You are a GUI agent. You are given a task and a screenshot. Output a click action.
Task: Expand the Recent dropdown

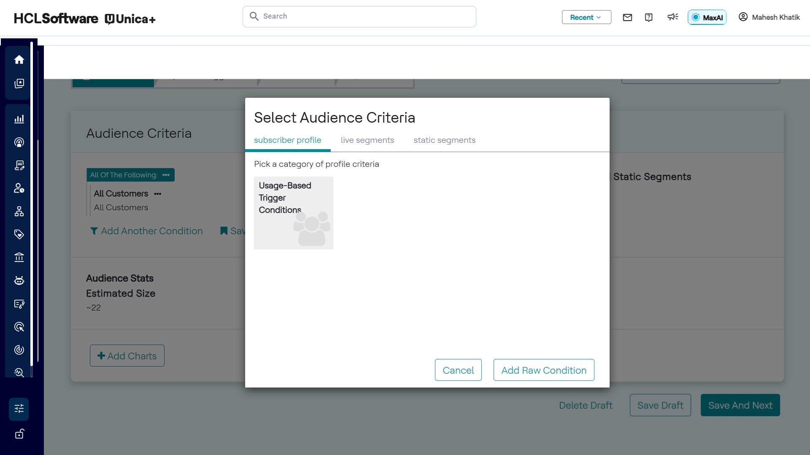[586, 17]
